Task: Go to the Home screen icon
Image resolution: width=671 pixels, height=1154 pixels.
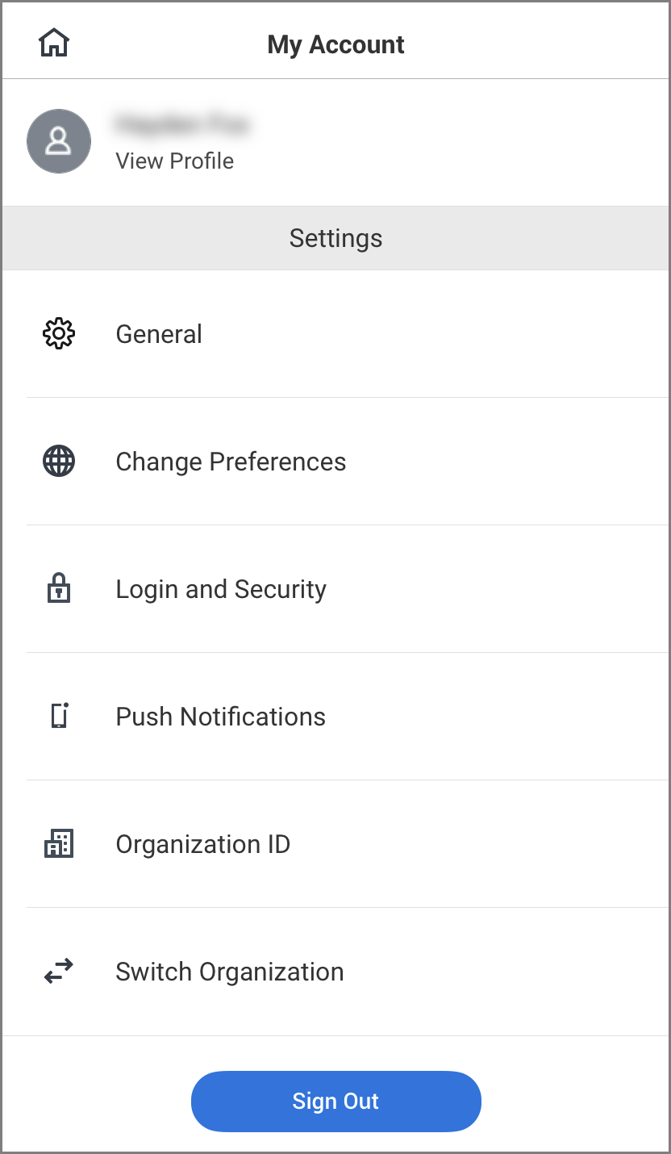Action: [x=54, y=44]
